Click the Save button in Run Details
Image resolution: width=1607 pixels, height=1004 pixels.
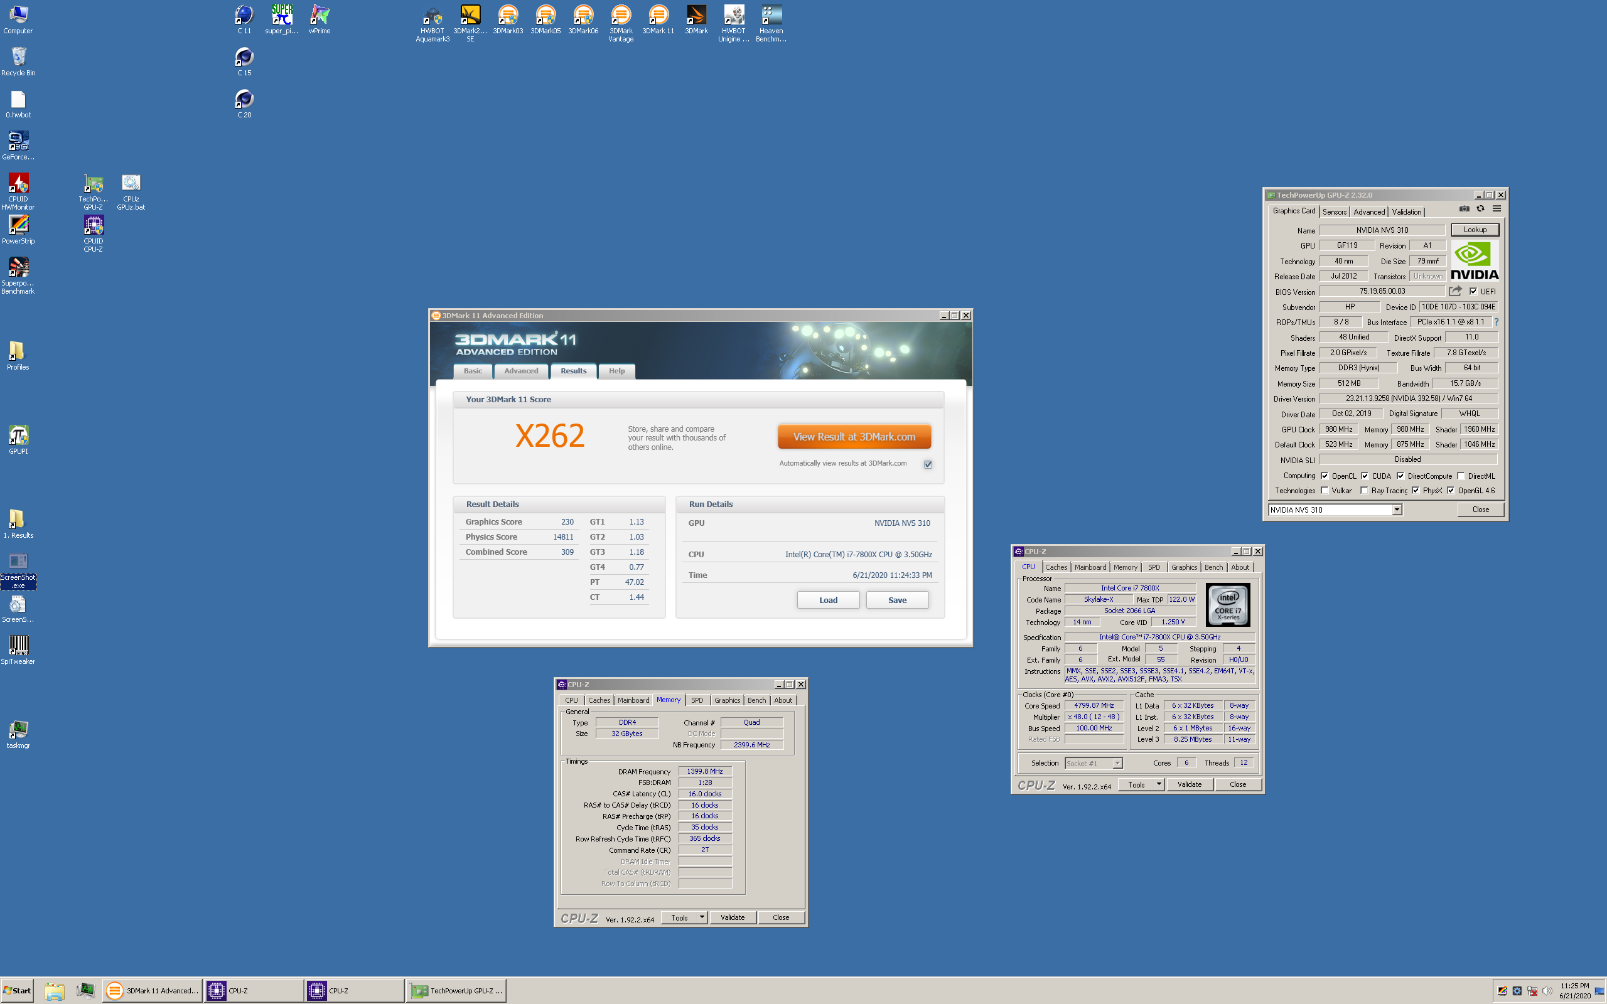tap(897, 600)
